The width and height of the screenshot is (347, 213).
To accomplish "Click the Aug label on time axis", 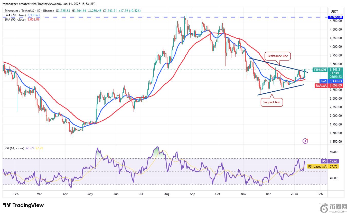I will pyautogui.click(x=167, y=194).
